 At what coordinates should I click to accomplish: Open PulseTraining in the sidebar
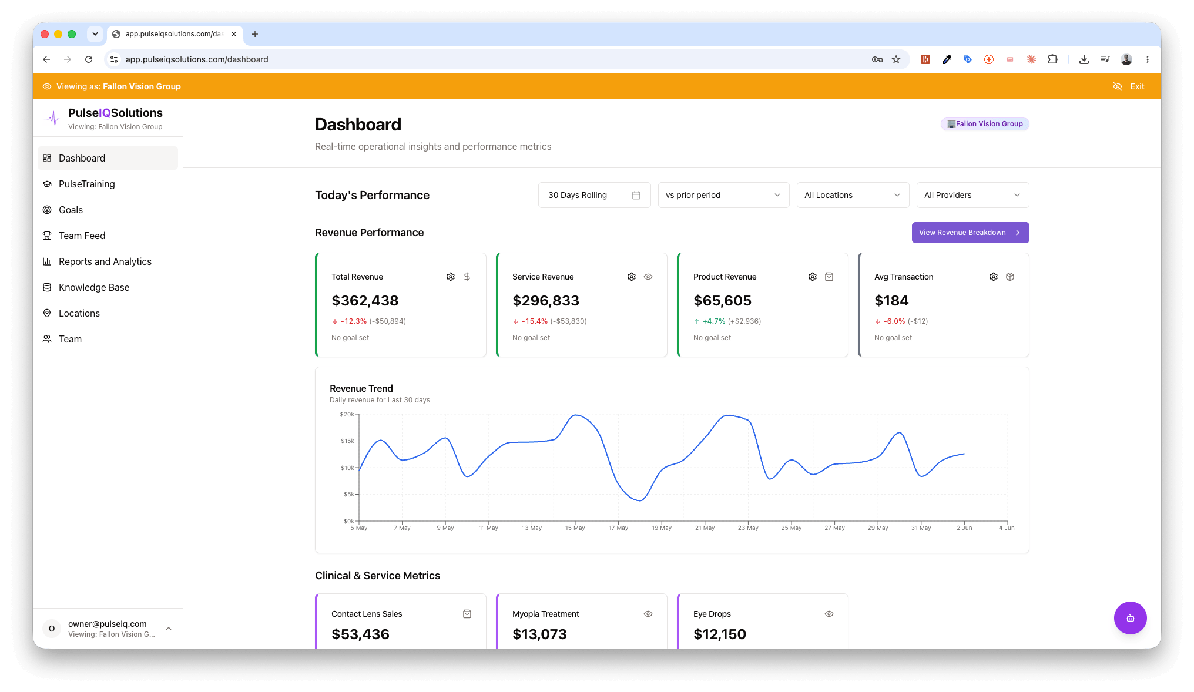click(x=108, y=184)
